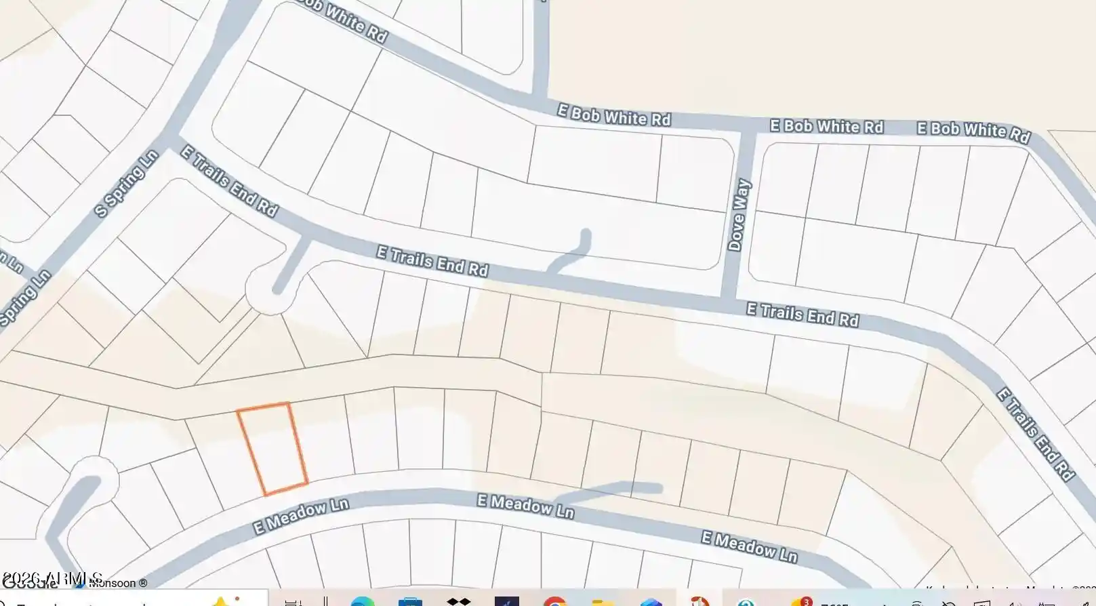Open Microsoft Edge from the taskbar
Image resolution: width=1096 pixels, height=606 pixels.
pyautogui.click(x=363, y=601)
